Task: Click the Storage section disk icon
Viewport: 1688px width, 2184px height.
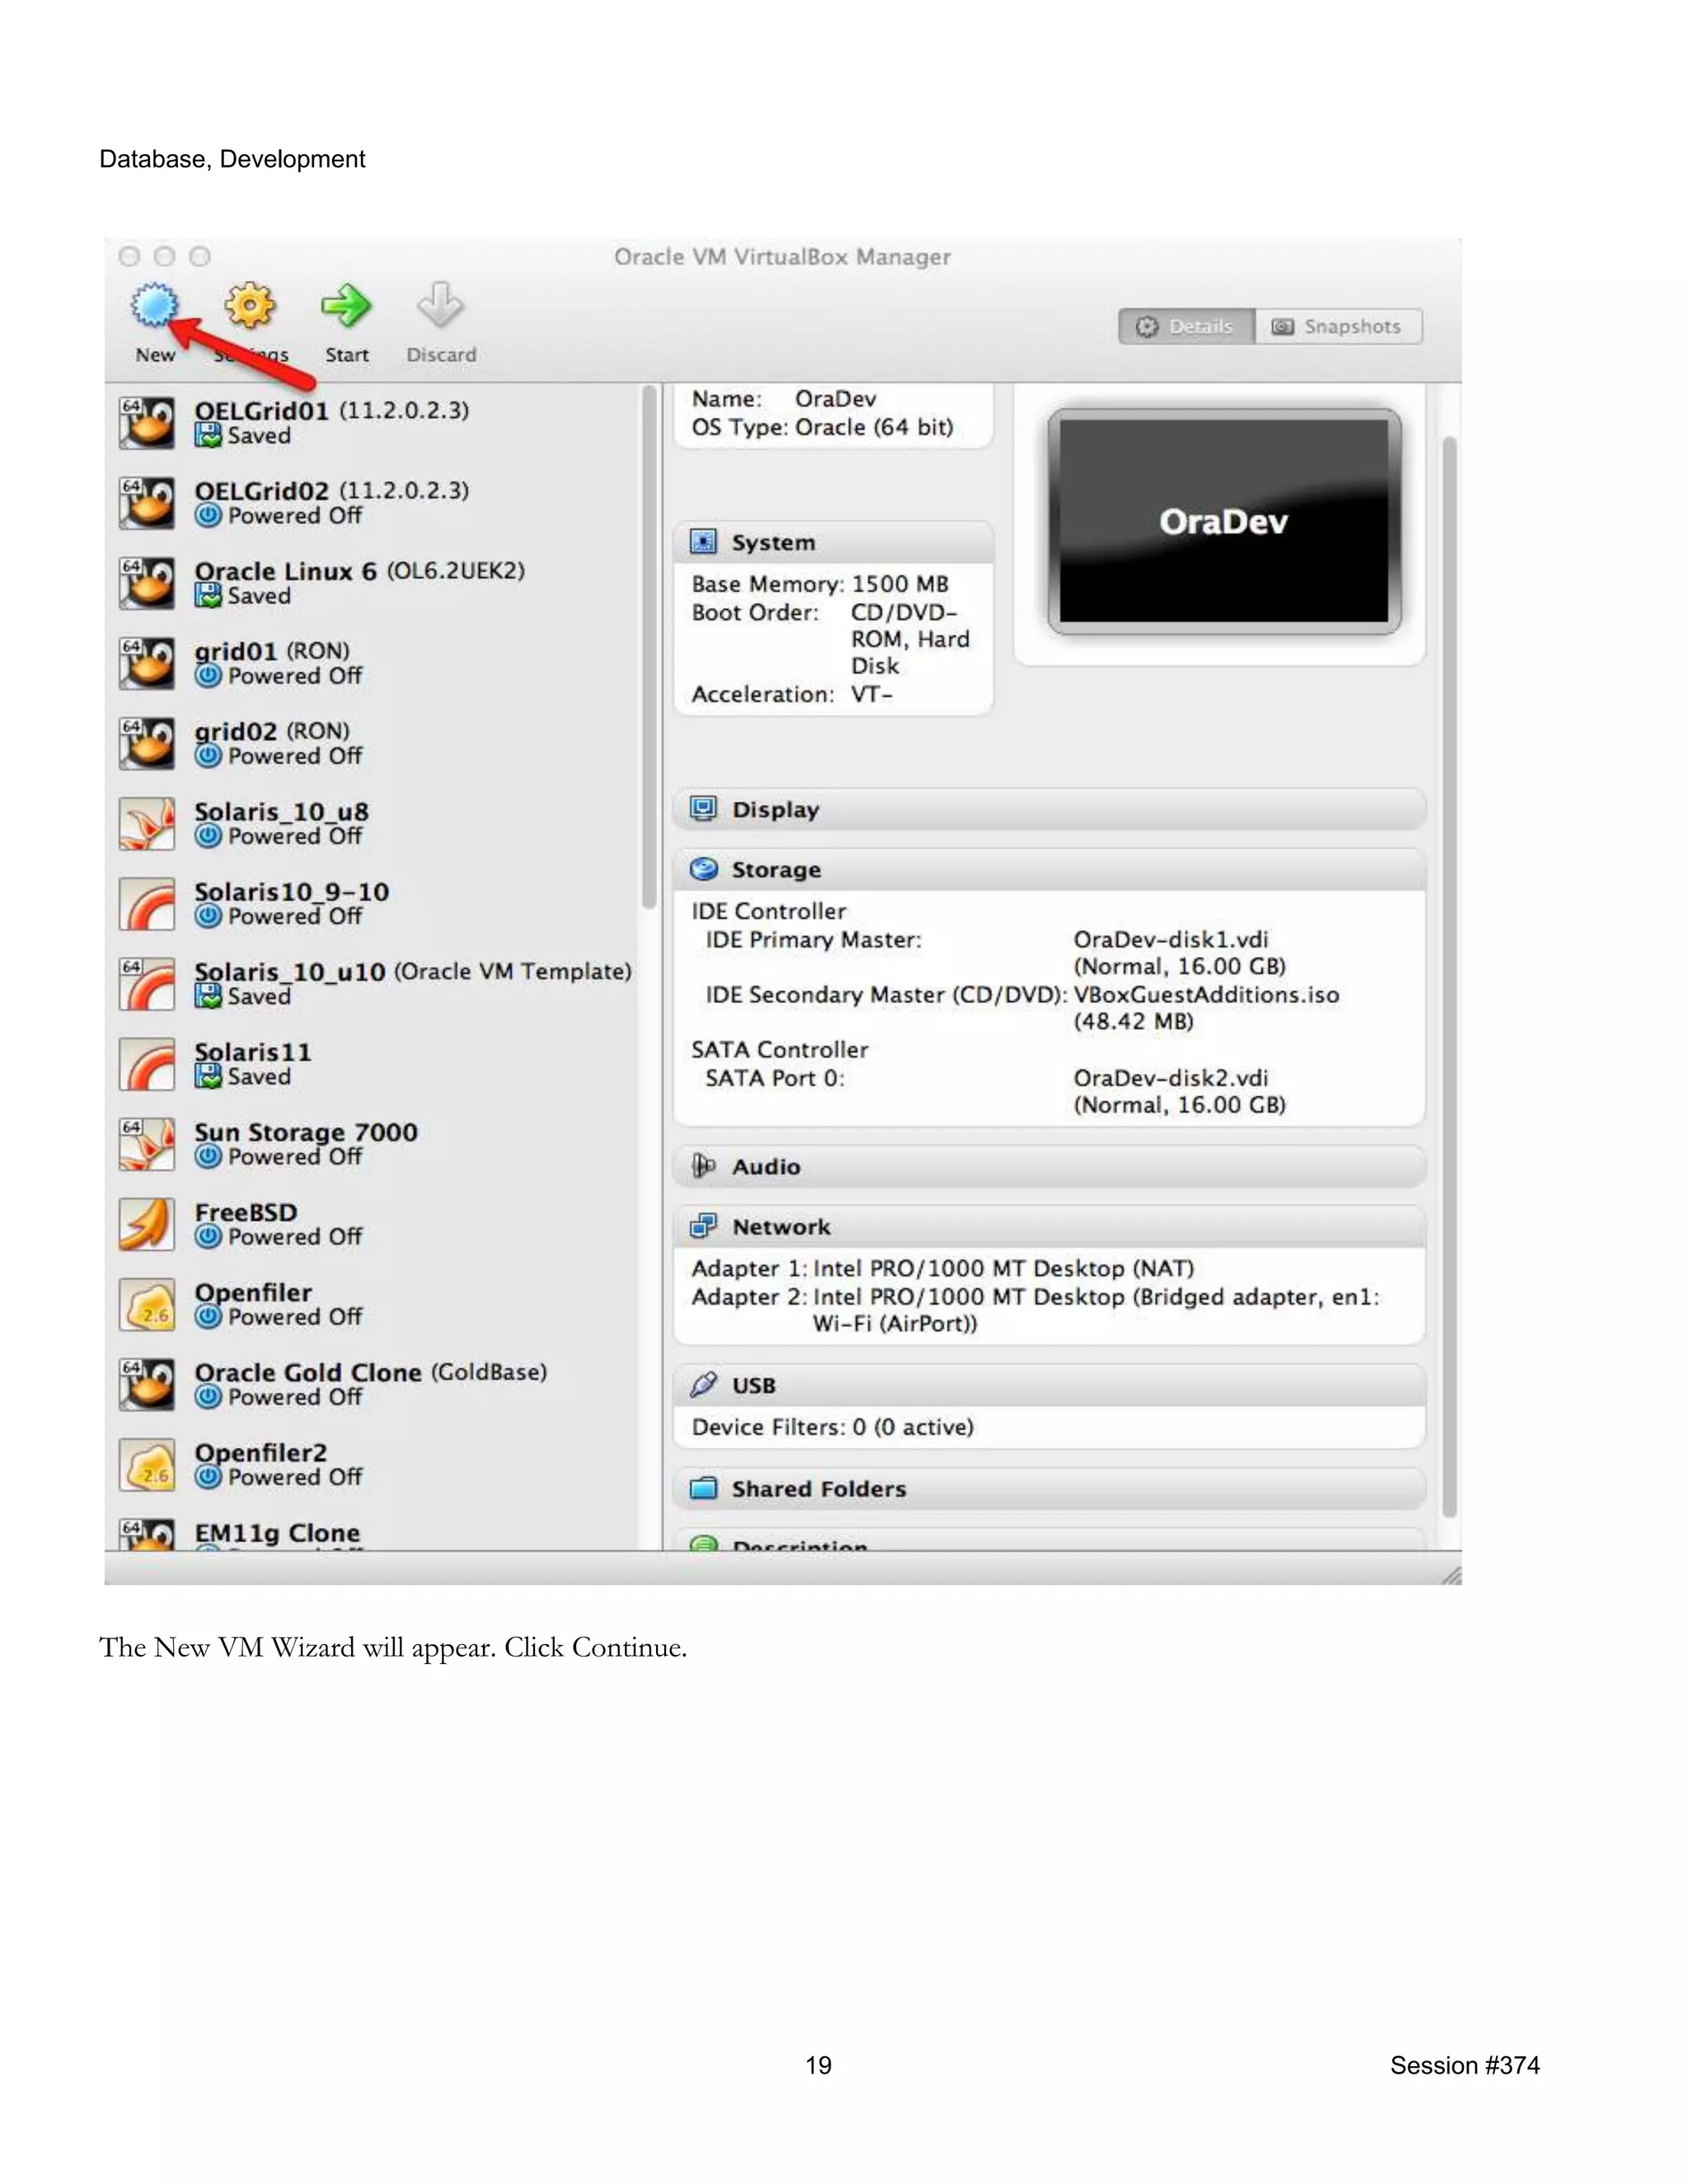Action: pos(704,869)
